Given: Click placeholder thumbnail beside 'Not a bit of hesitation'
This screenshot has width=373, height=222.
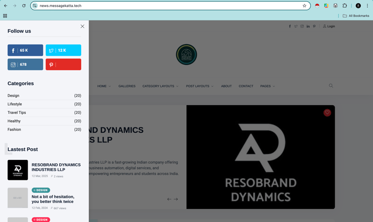Looking at the screenshot, I should tap(17, 198).
